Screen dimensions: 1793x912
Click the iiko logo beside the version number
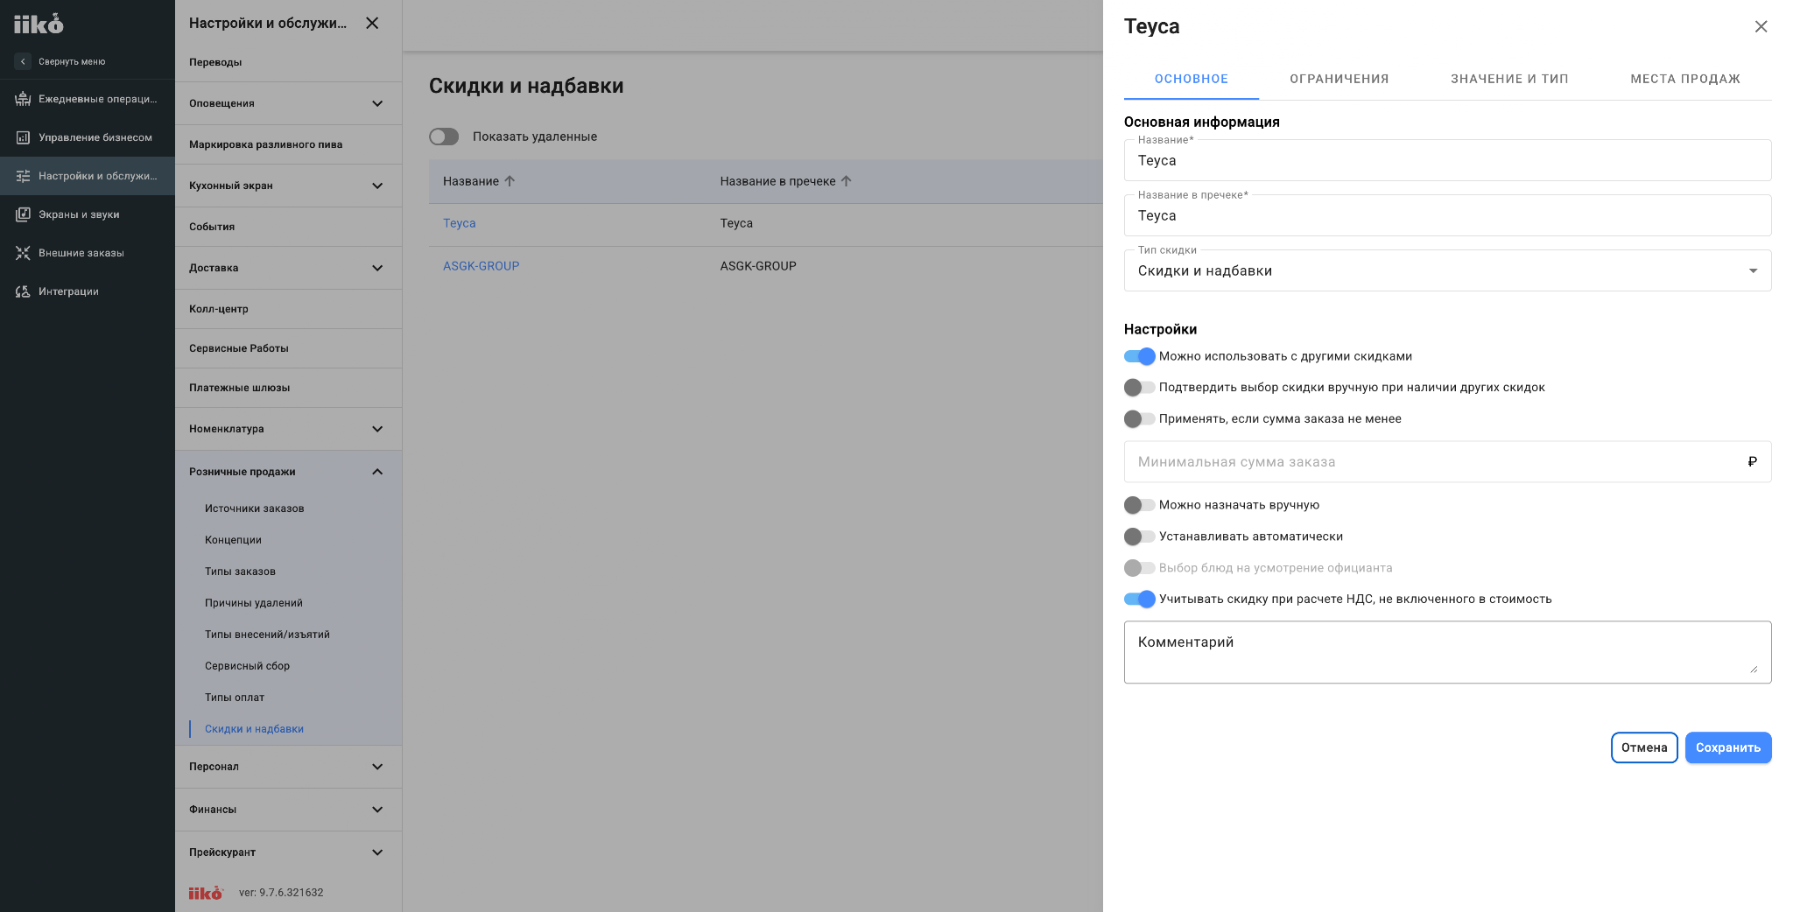[x=206, y=893]
